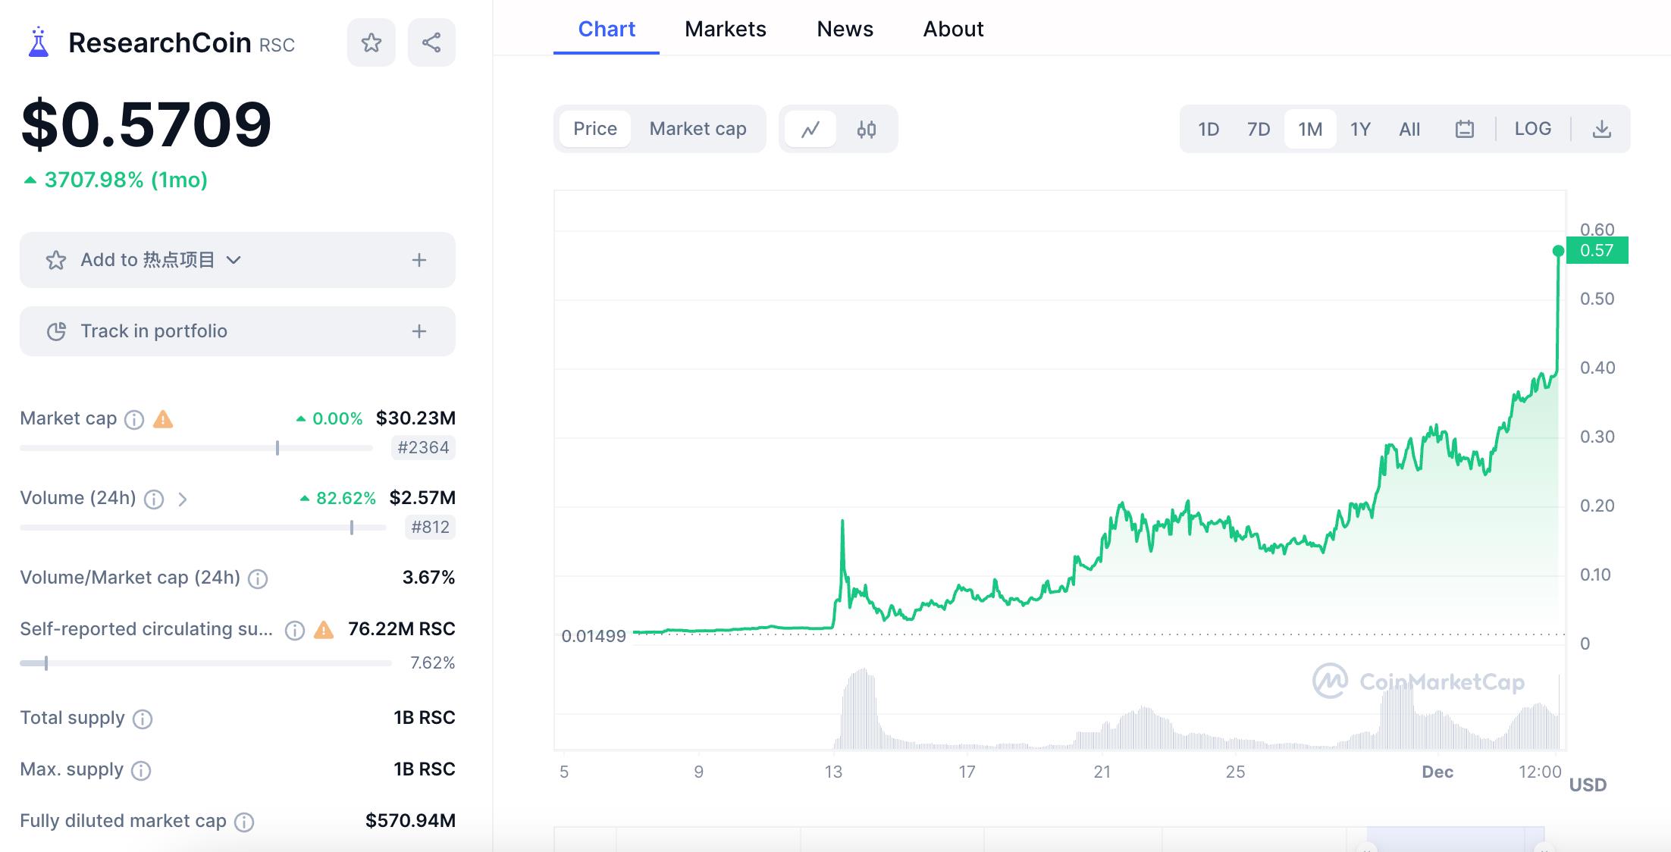Click plus on Track in portfolio

(x=419, y=331)
